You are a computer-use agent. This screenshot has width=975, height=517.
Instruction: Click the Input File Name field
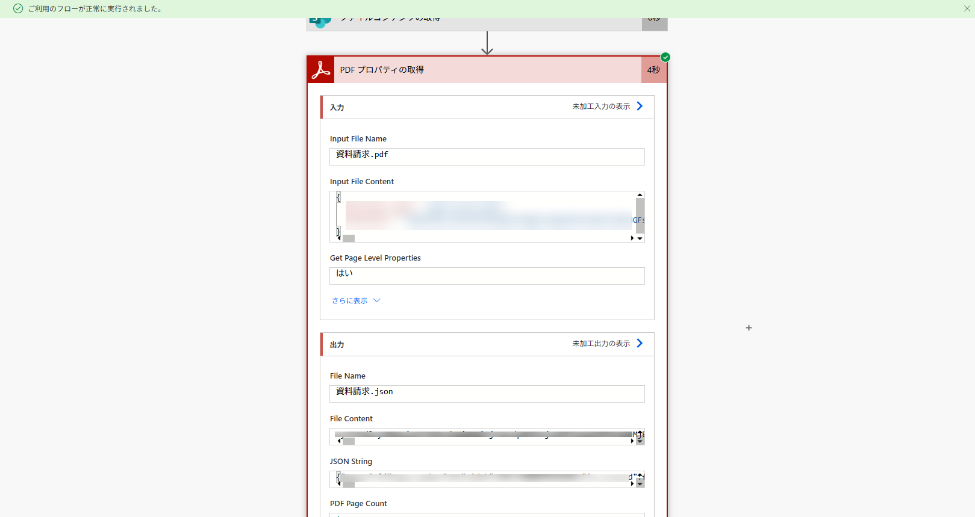tap(487, 156)
